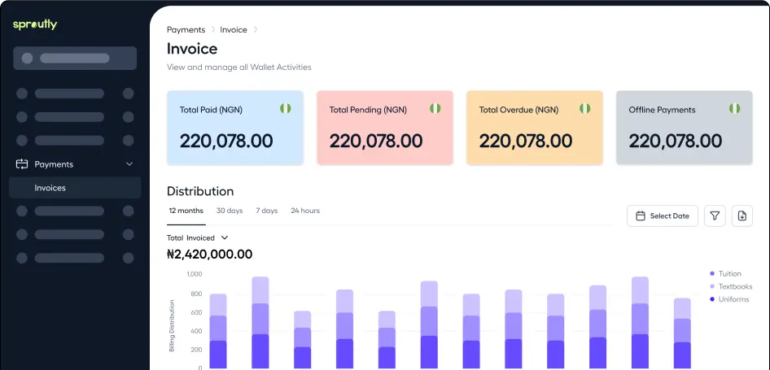Switch to the 24 hours tab
This screenshot has width=770, height=370.
coord(305,211)
